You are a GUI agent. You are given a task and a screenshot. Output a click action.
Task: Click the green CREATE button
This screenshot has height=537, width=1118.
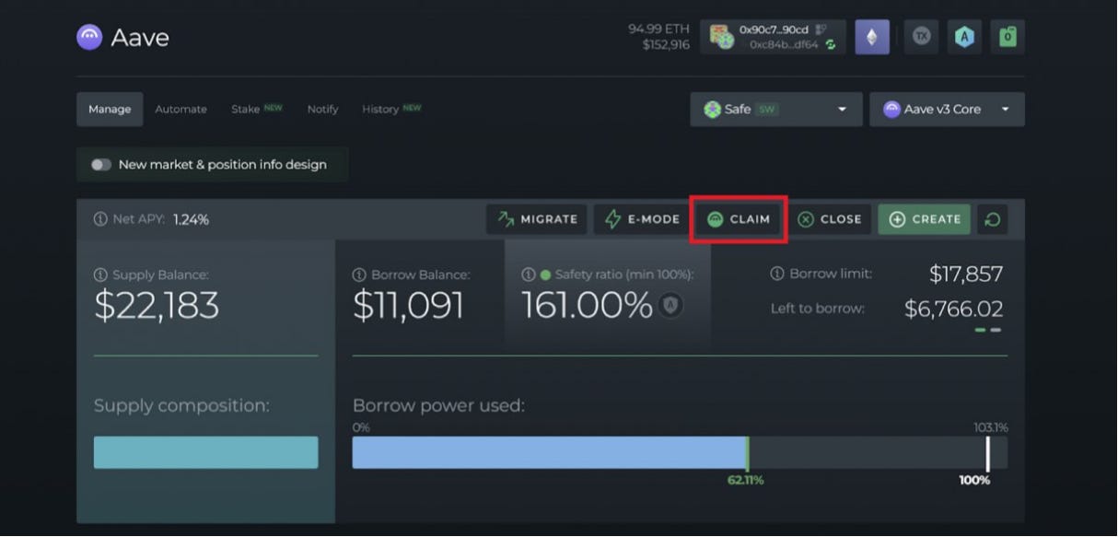click(925, 219)
